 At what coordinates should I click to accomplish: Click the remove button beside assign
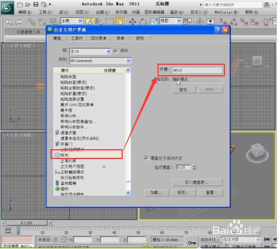(x=210, y=90)
